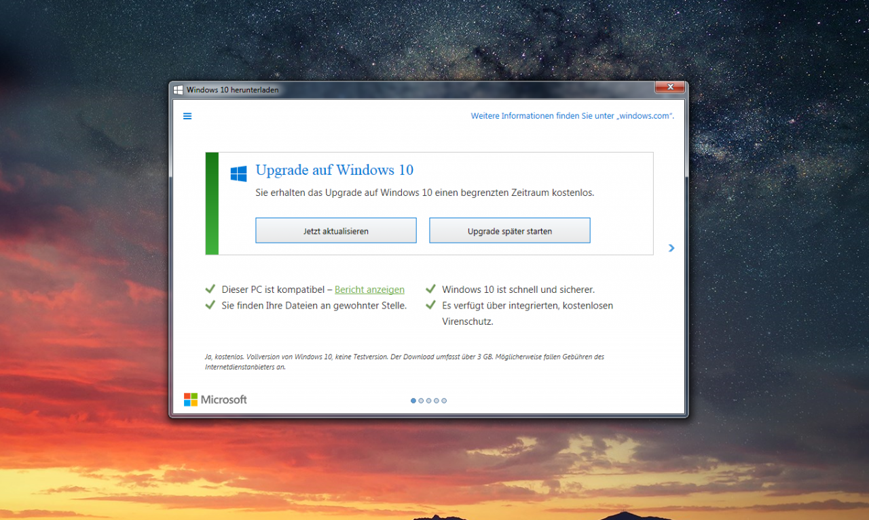
Task: Open the "Bericht anzeigen" link
Action: (369, 289)
